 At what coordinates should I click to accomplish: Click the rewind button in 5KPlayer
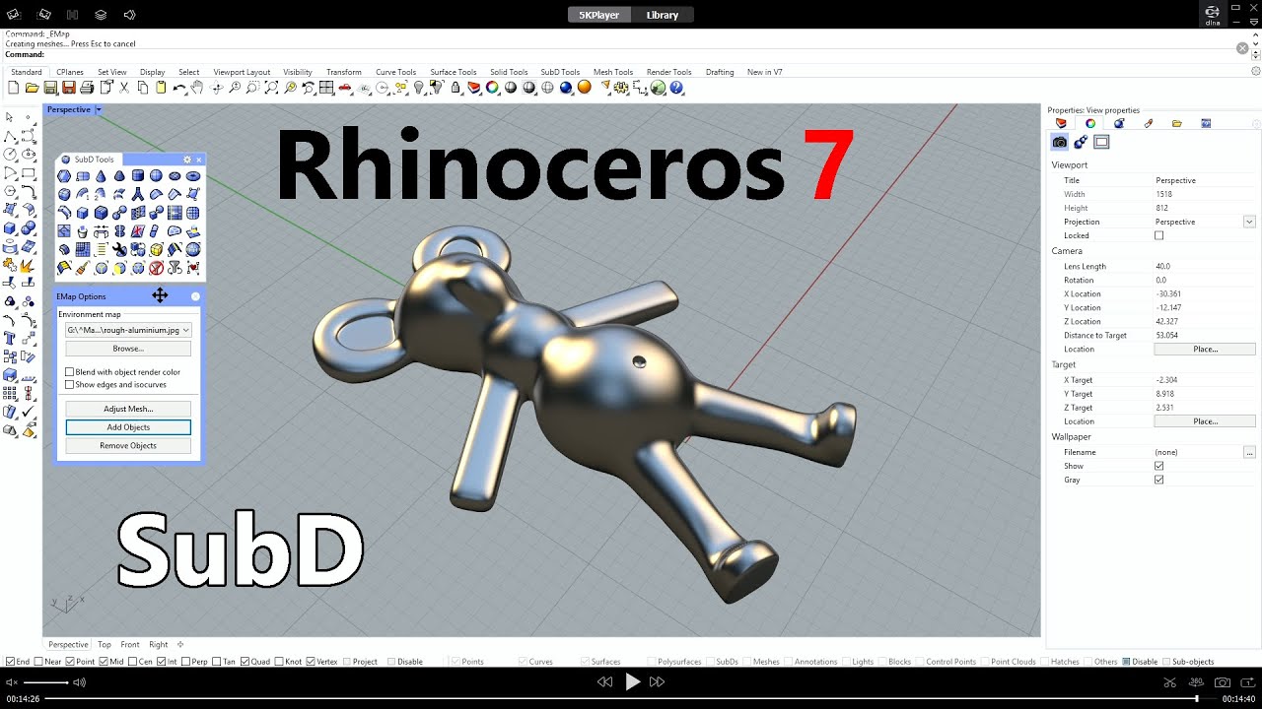pyautogui.click(x=605, y=681)
